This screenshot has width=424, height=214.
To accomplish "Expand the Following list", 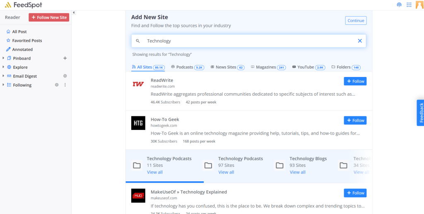I will pos(3,85).
